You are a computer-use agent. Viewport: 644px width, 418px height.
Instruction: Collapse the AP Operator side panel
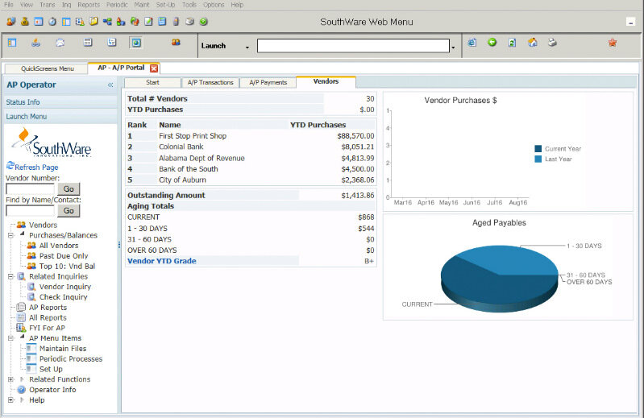110,85
